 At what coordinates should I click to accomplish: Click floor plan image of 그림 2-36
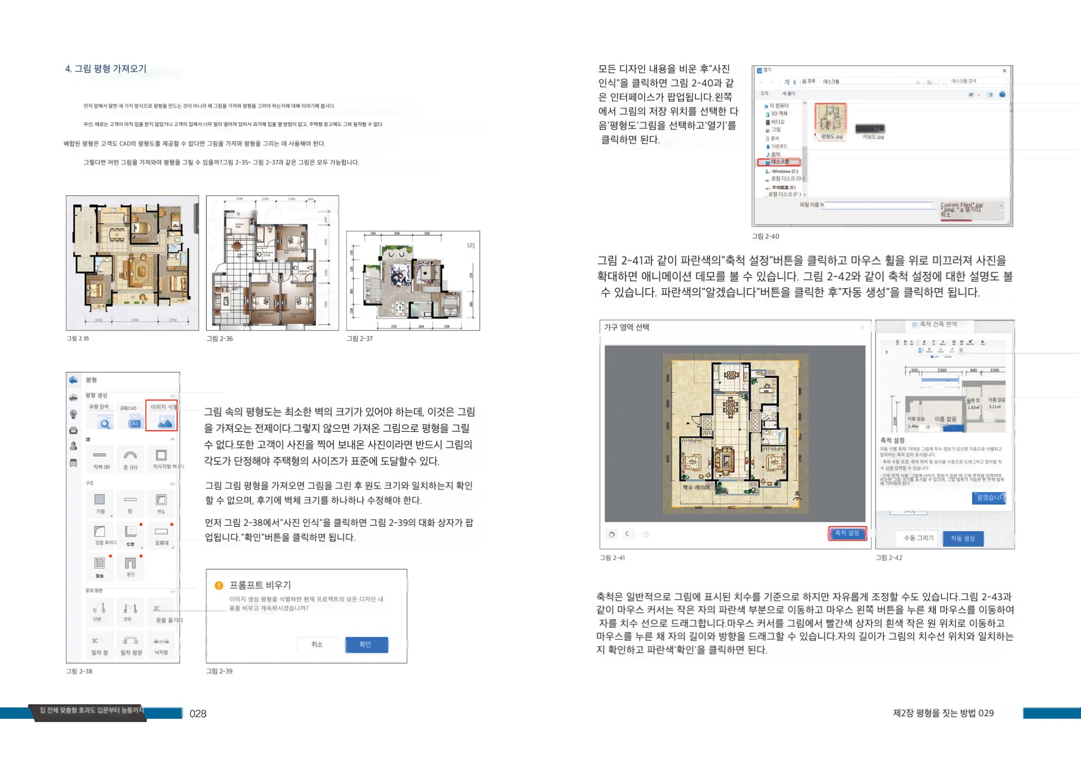273,263
